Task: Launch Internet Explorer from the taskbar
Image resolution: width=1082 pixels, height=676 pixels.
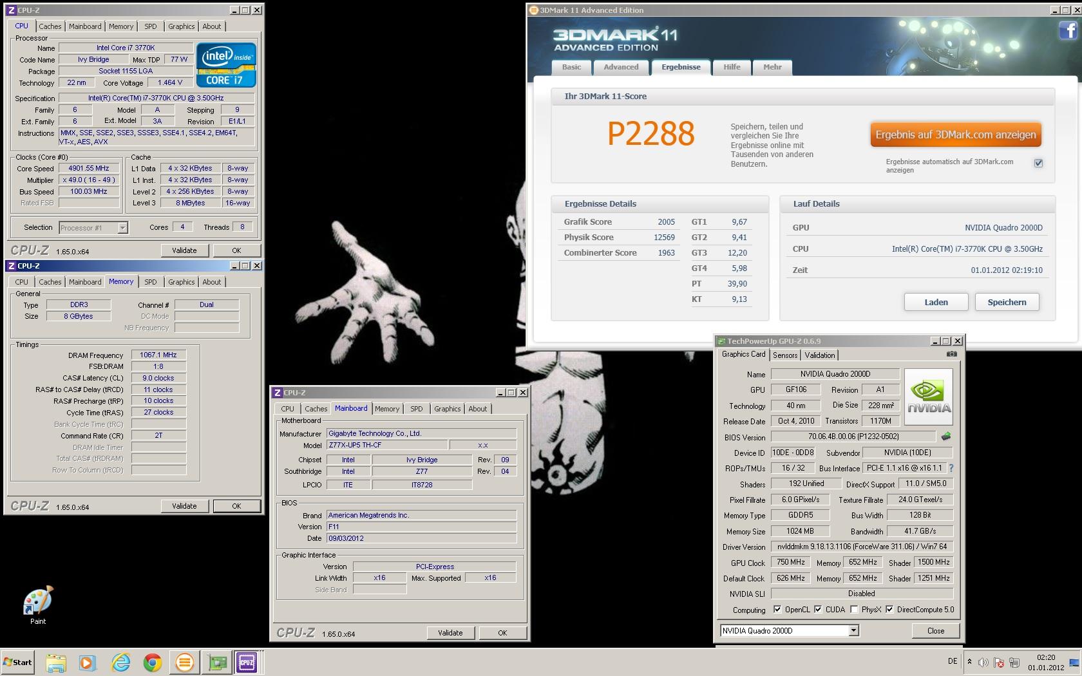Action: 120,662
